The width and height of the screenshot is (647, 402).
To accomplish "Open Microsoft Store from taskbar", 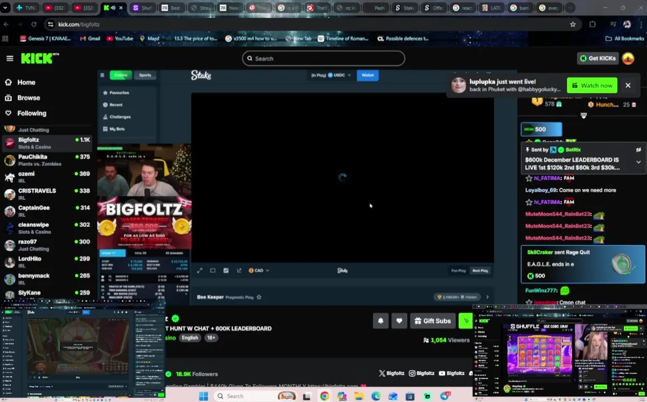I will pyautogui.click(x=410, y=396).
